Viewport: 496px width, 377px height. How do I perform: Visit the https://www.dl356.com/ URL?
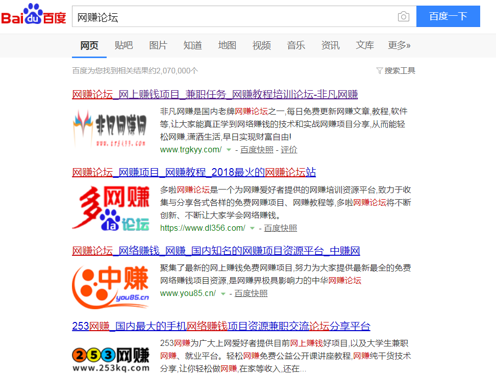[x=203, y=228]
